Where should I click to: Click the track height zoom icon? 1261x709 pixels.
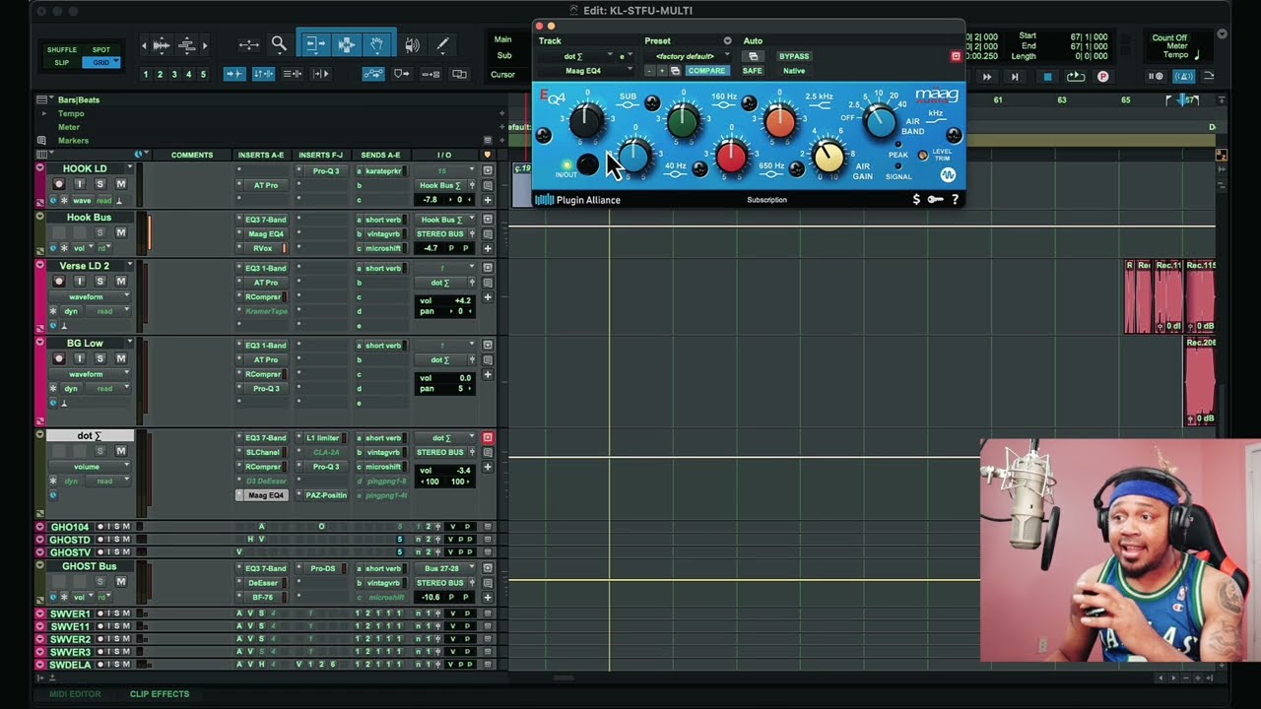tap(186, 44)
